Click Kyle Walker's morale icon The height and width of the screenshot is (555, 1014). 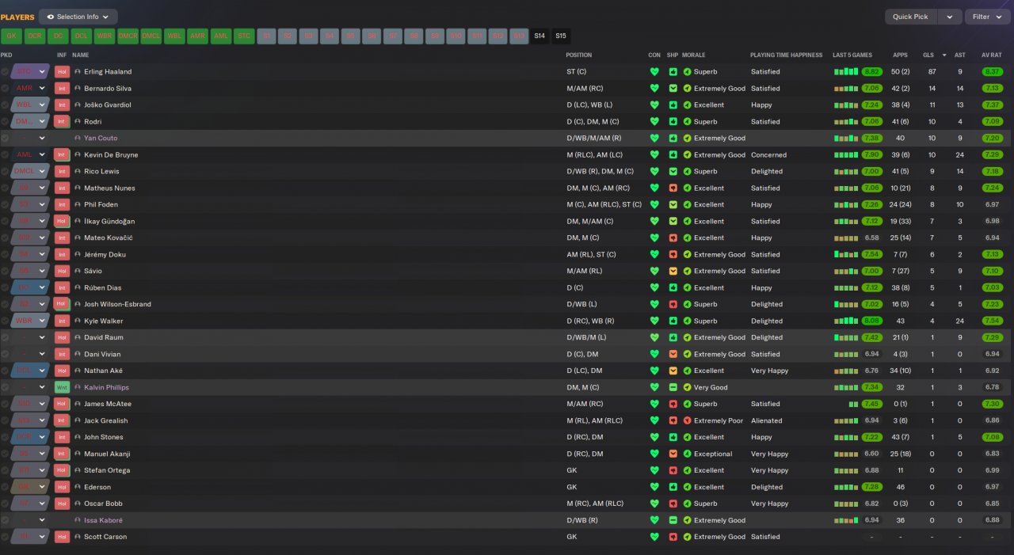point(688,321)
